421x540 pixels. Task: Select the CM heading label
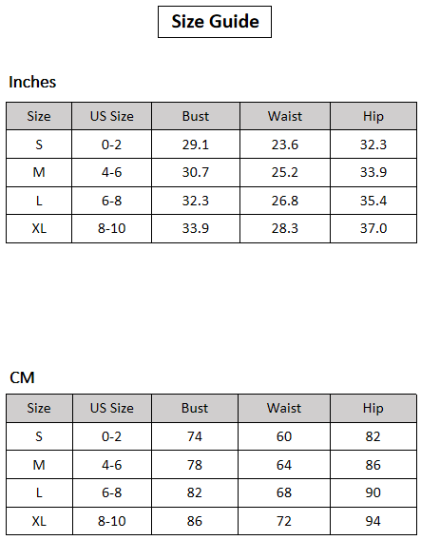[x=22, y=377]
